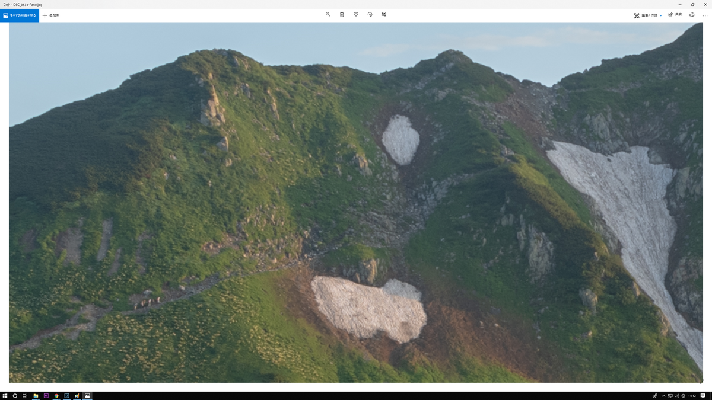
Task: Open Task View on taskbar
Action: 25,395
